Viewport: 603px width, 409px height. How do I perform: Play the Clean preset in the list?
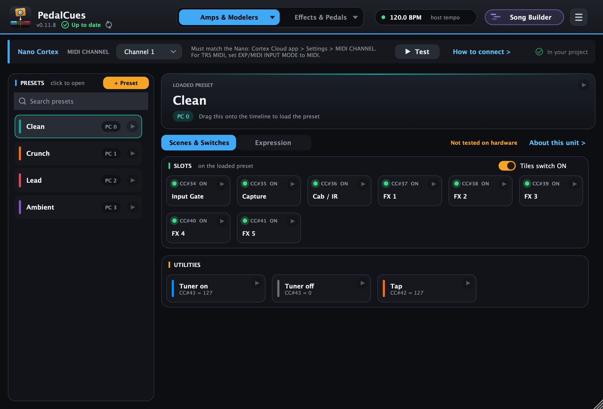point(132,126)
